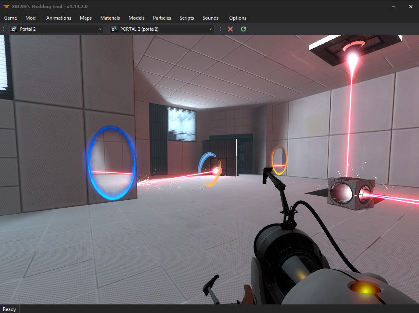Image resolution: width=419 pixels, height=313 pixels.
Task: Open the Mod menu
Action: click(30, 18)
